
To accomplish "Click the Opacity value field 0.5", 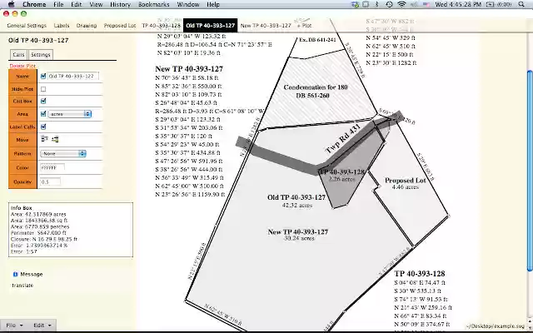I will point(50,181).
